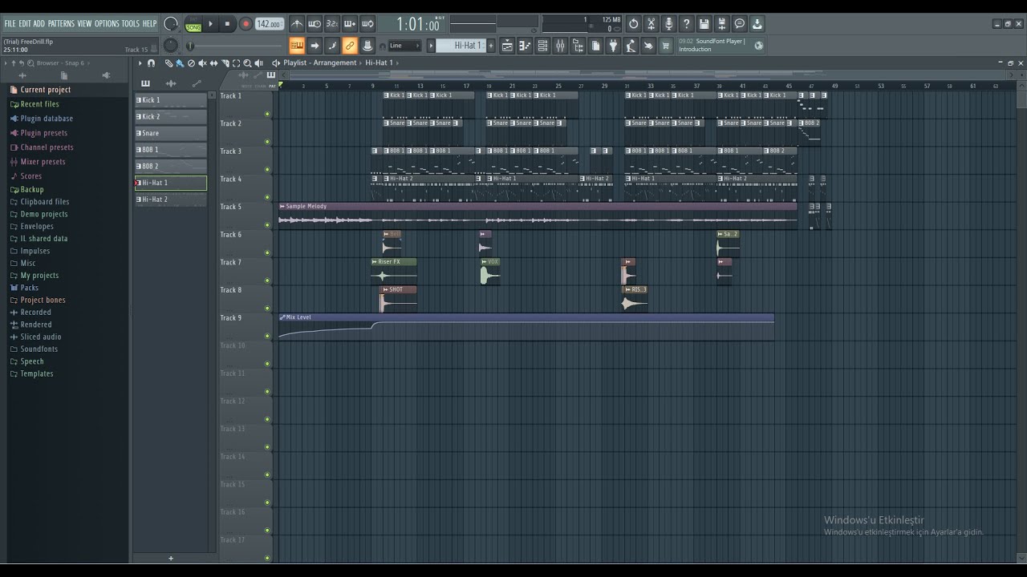Screen dimensions: 1027x577
Task: Open the OPTIONS menu
Action: click(107, 24)
